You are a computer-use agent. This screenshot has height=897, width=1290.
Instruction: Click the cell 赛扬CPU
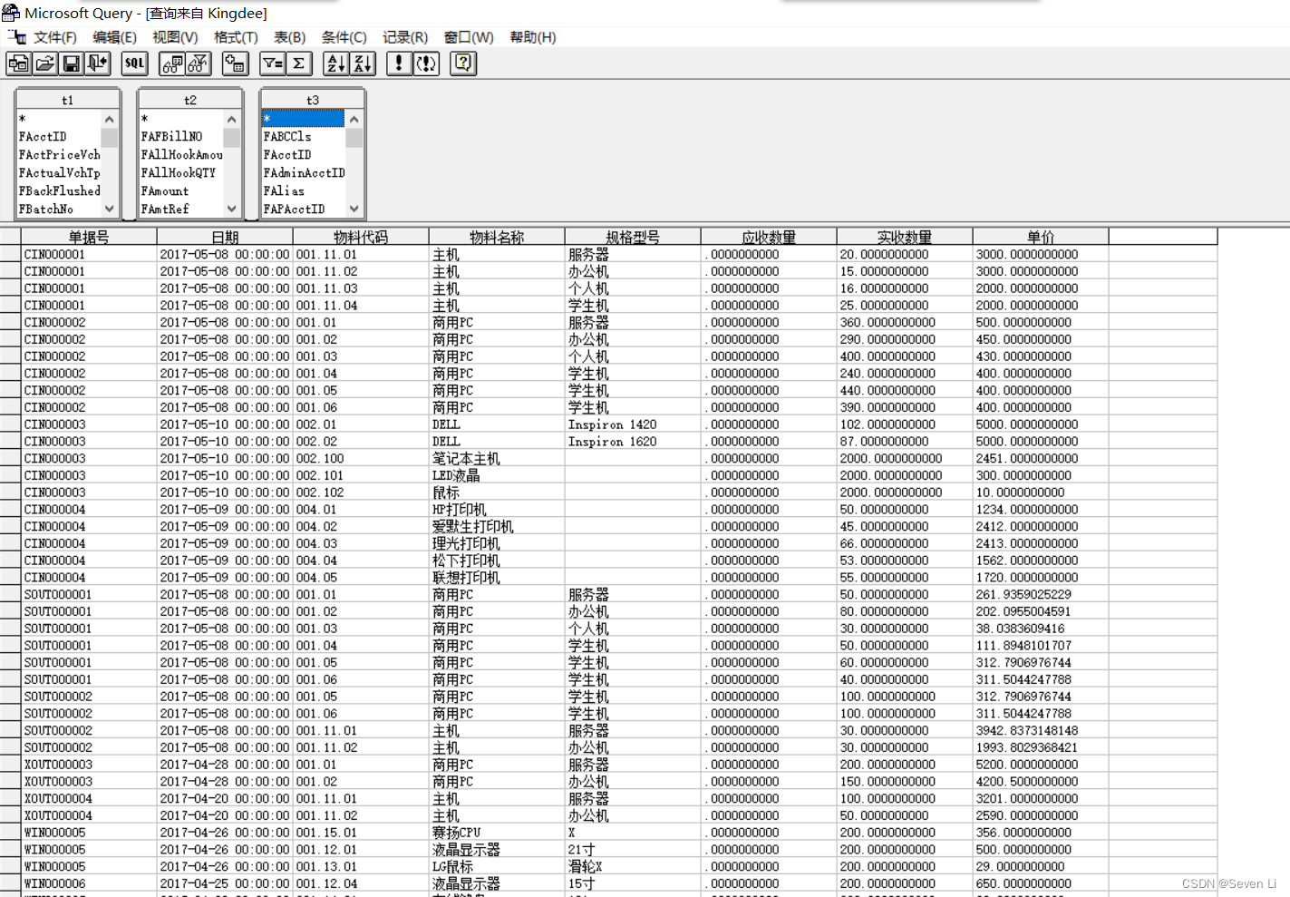click(x=497, y=833)
